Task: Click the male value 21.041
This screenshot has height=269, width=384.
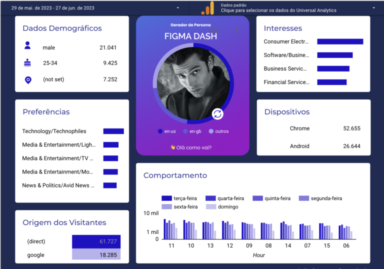Action: (x=108, y=47)
